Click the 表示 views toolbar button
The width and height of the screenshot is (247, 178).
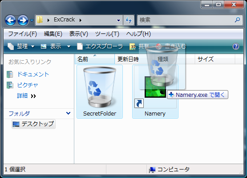(51, 46)
